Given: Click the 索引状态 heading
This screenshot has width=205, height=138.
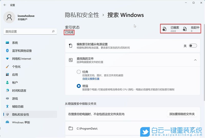Looking at the screenshot, I should [72, 27].
